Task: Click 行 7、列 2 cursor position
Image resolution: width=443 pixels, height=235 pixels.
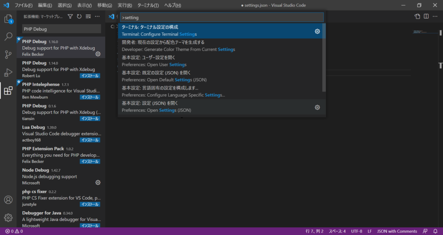Action: click(315, 232)
